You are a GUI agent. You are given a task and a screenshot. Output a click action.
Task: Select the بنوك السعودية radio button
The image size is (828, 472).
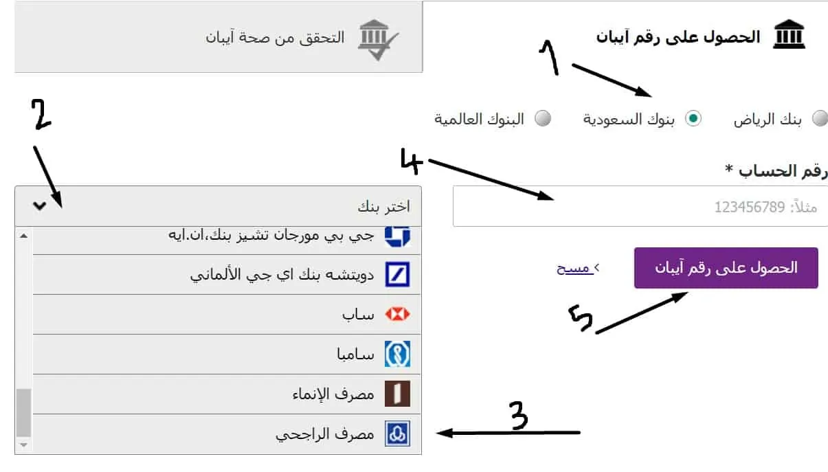[x=693, y=119]
